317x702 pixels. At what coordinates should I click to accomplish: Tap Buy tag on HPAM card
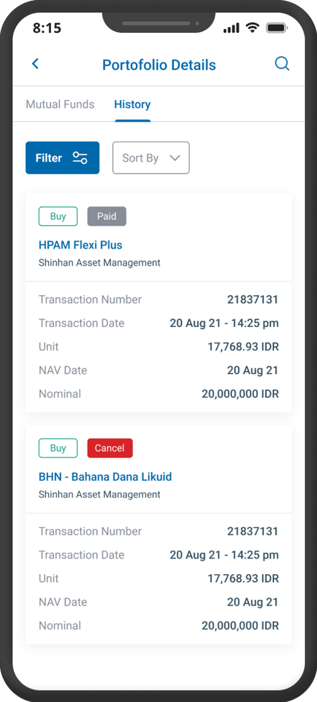(58, 216)
